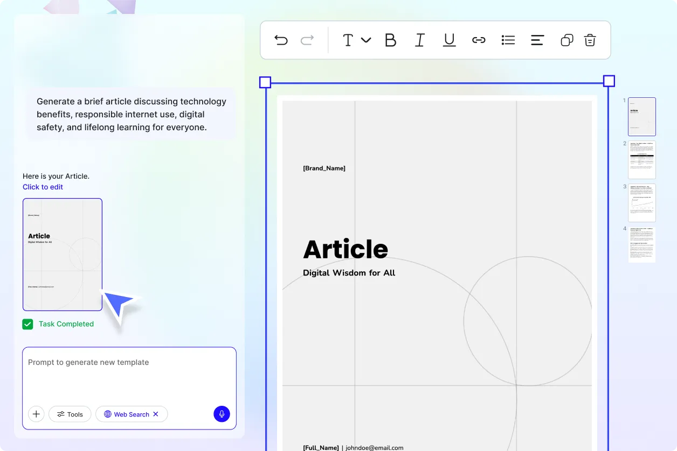Open the Article thumbnail in chat panel
677x451 pixels.
coord(63,255)
